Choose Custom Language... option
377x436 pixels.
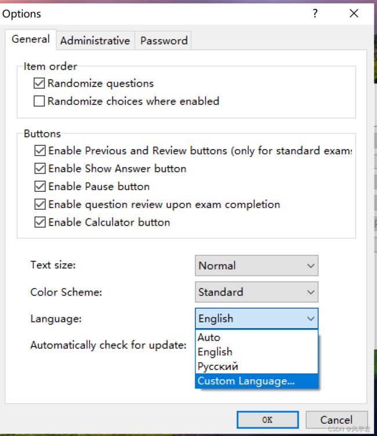(x=256, y=381)
